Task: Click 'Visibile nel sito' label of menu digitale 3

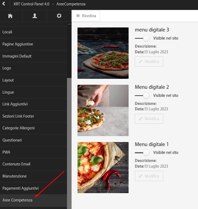Action: click(166, 38)
